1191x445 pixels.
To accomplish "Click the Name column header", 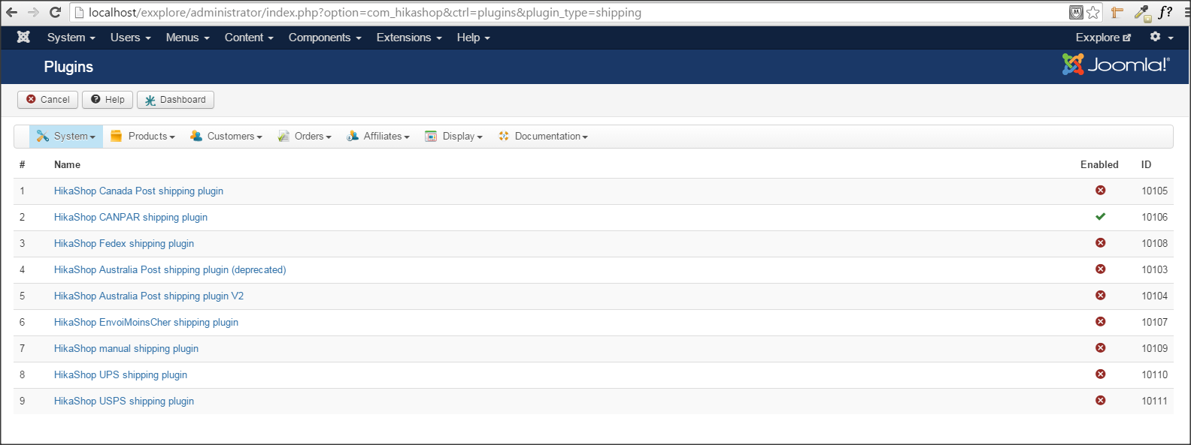I will [67, 164].
